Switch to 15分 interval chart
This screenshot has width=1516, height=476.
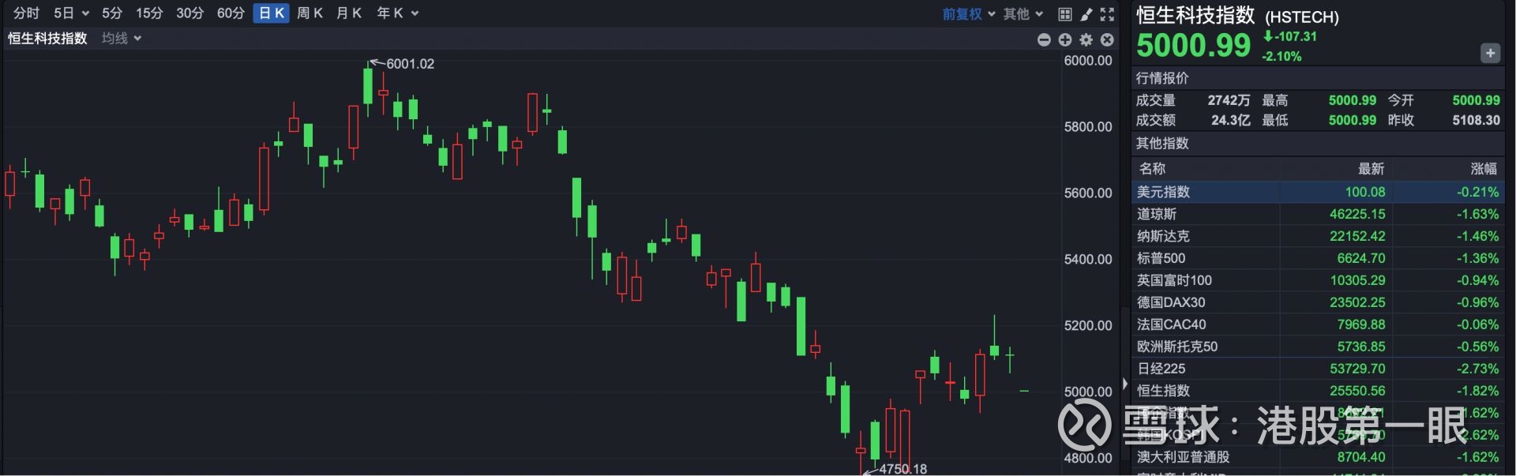click(149, 13)
